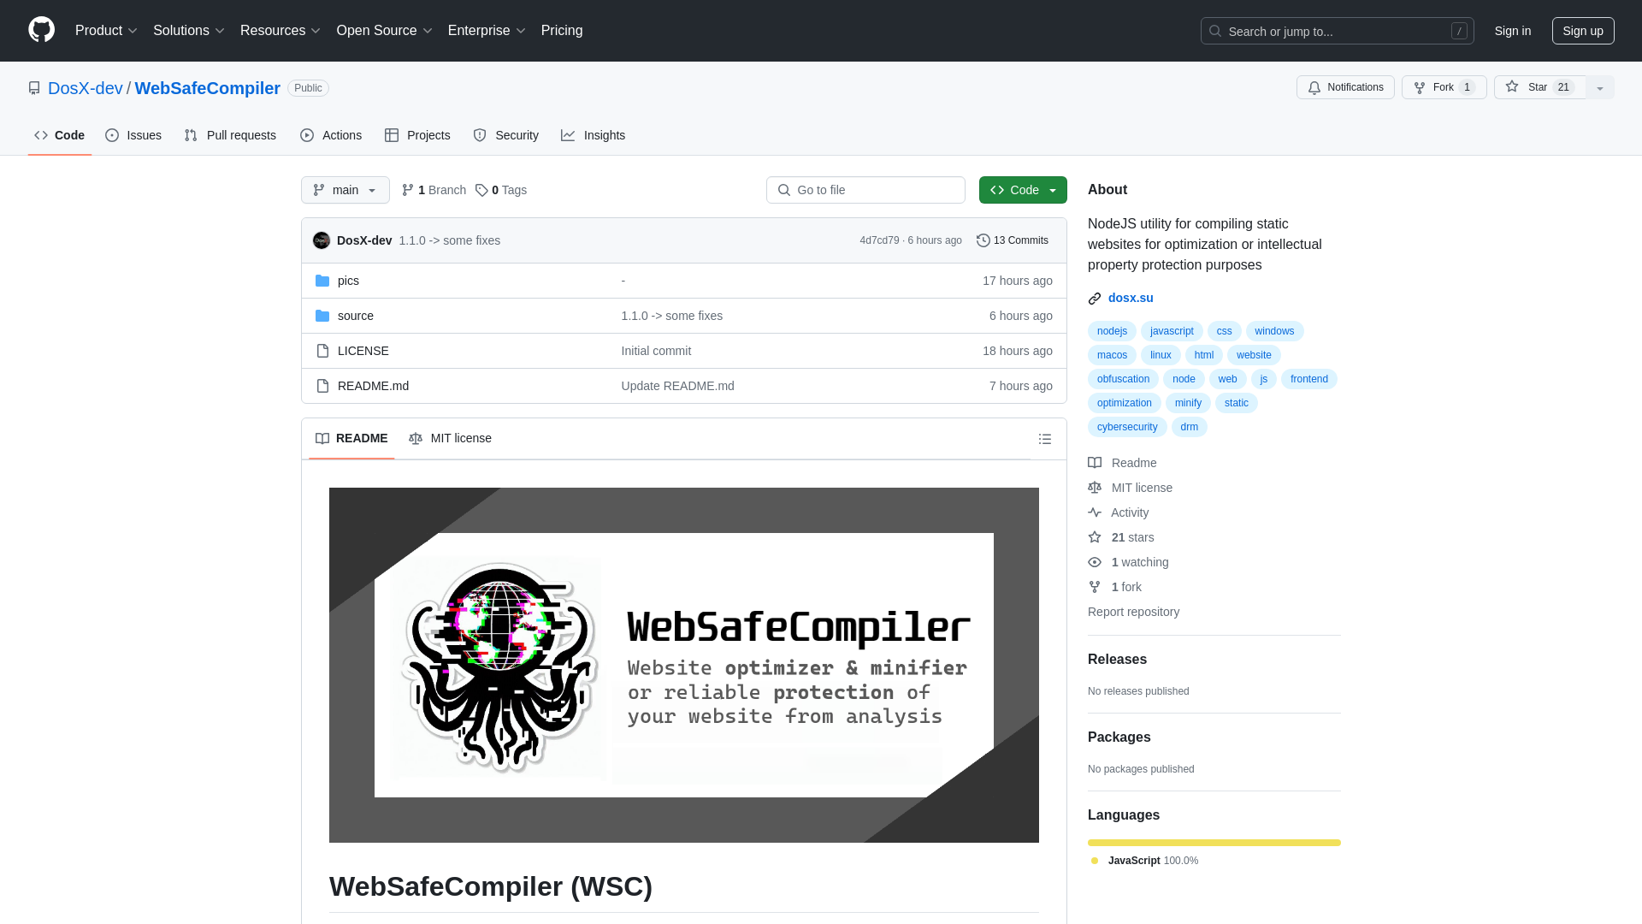Click the bell icon in Notifications button

click(1314, 87)
